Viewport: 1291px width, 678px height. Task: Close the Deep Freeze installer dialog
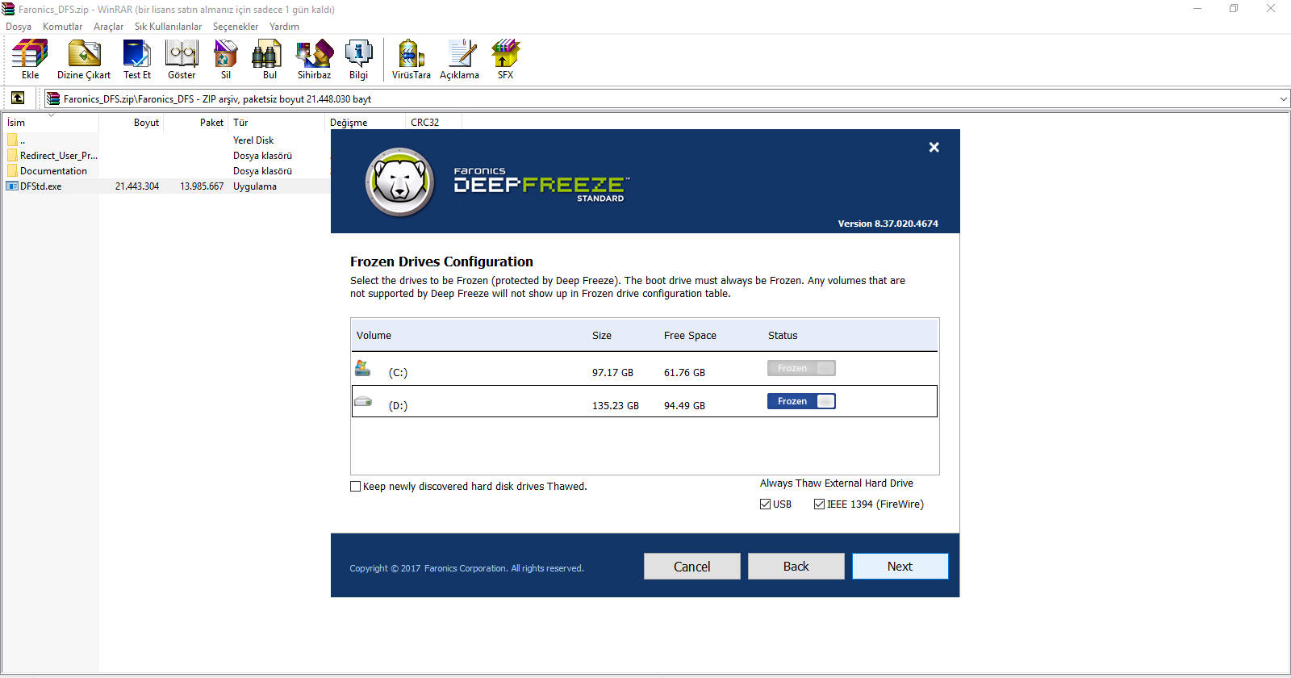pos(934,147)
